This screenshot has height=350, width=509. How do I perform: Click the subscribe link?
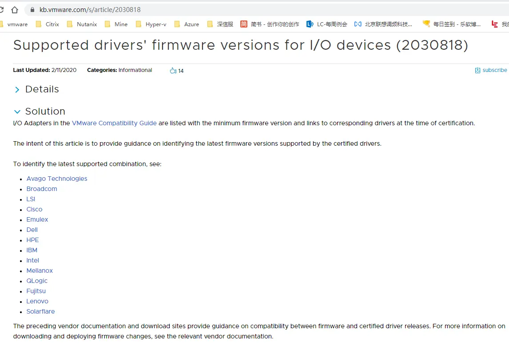pos(491,70)
